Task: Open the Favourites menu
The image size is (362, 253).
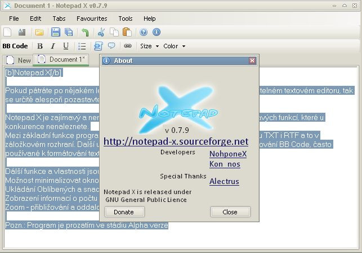Action: [92, 19]
